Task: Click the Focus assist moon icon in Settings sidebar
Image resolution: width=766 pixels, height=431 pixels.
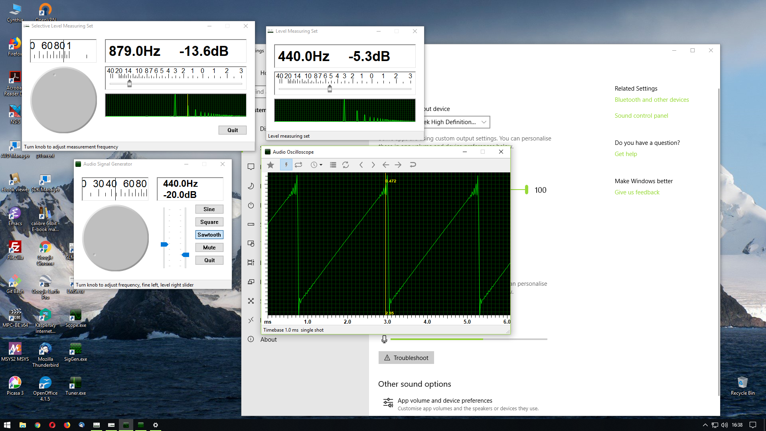Action: point(251,186)
